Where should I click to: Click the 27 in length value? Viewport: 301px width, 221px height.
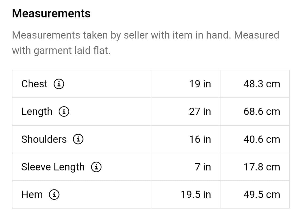pos(200,111)
